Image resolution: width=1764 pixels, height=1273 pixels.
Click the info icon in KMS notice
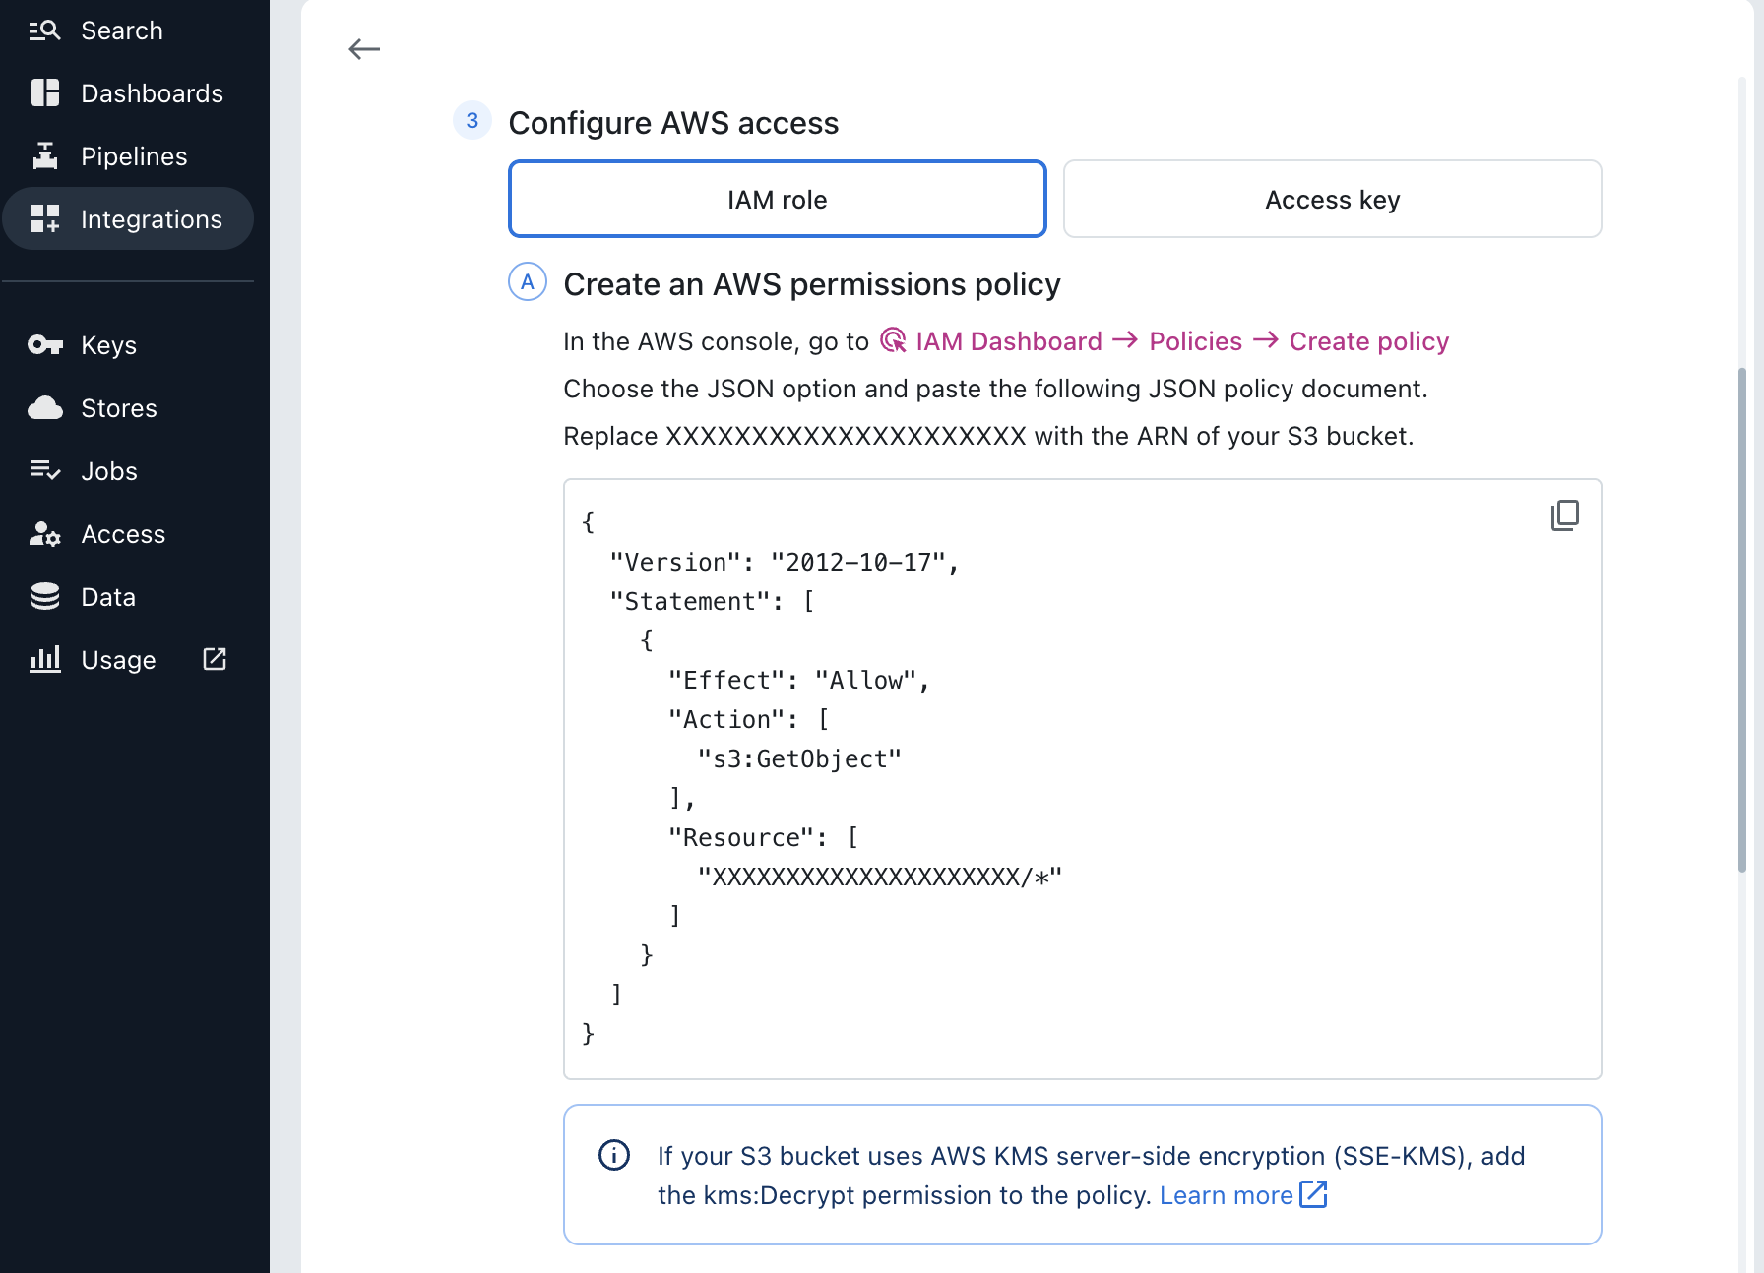[614, 1155]
